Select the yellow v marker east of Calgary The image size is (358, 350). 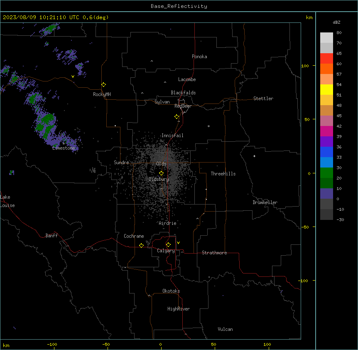coord(178,243)
